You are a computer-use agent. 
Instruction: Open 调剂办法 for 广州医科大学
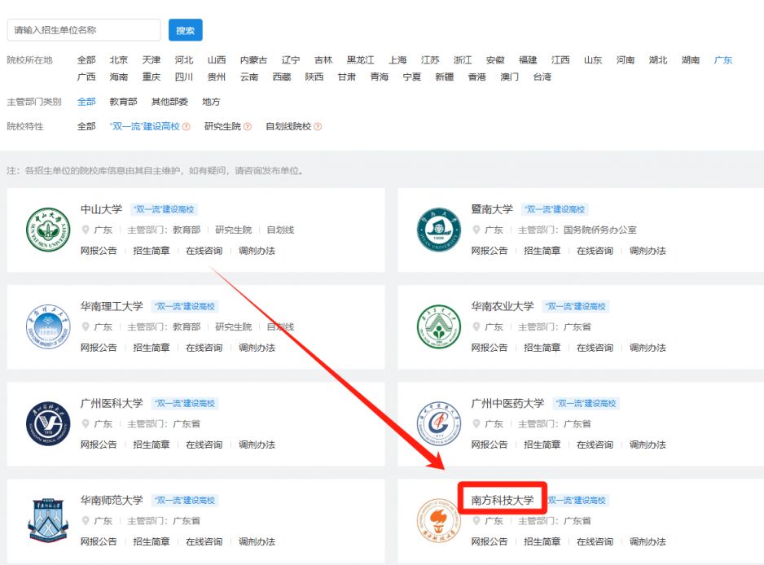coord(257,445)
